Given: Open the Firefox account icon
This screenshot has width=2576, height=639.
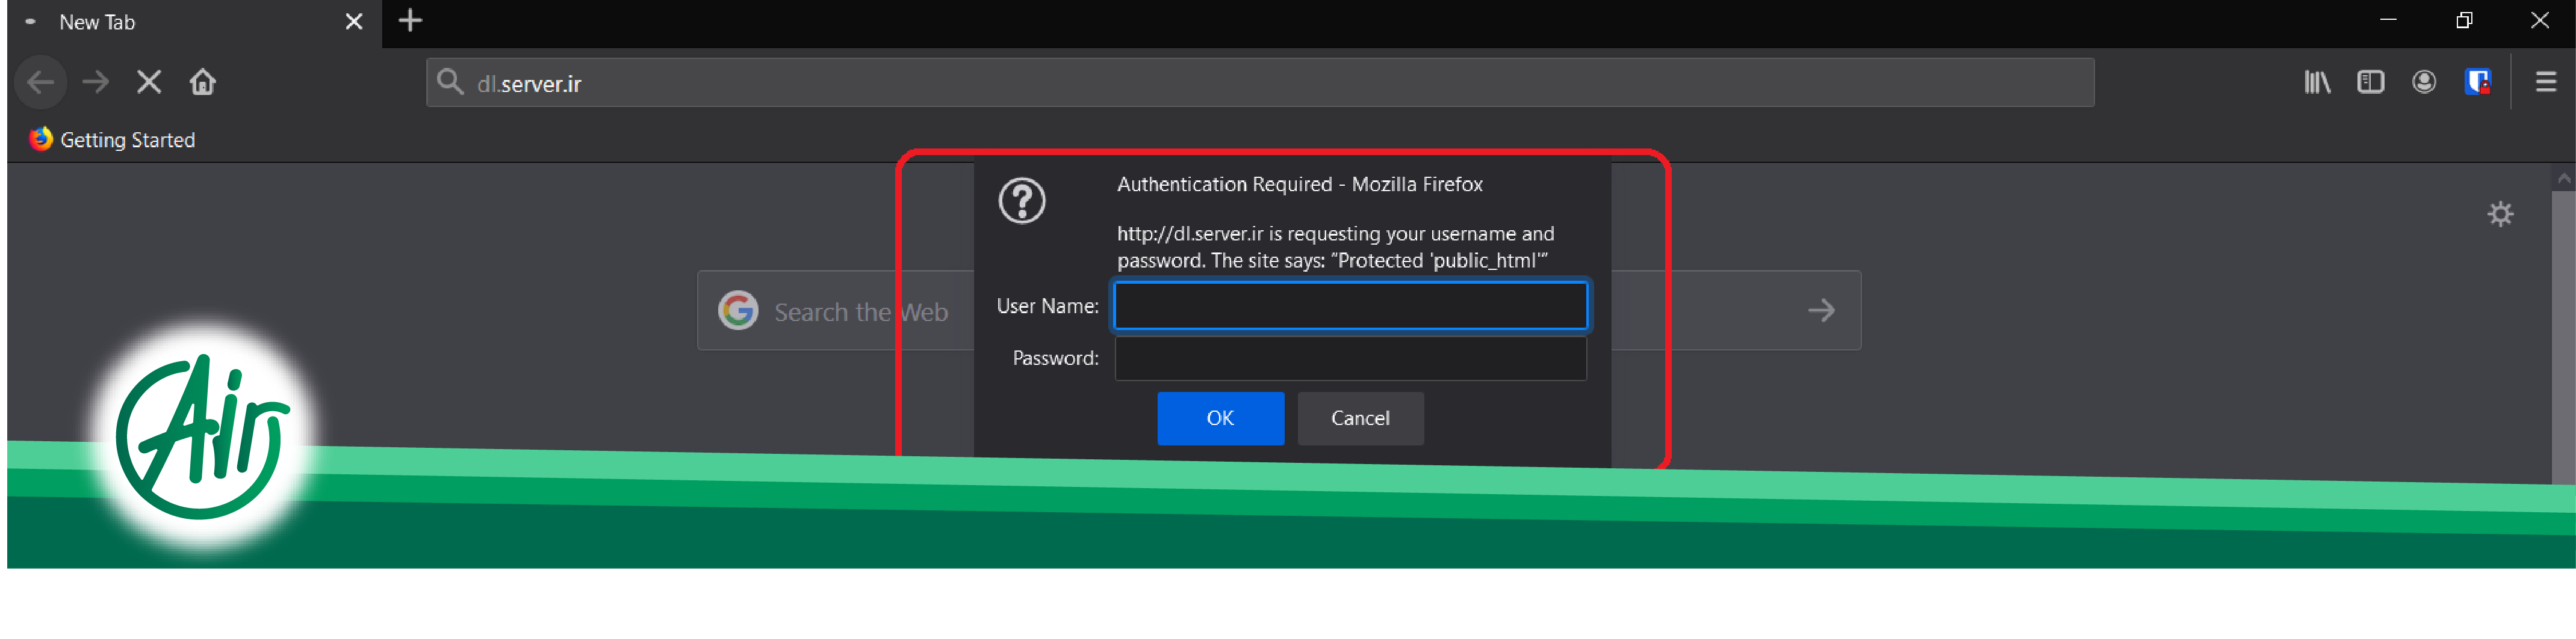Looking at the screenshot, I should tap(2424, 82).
